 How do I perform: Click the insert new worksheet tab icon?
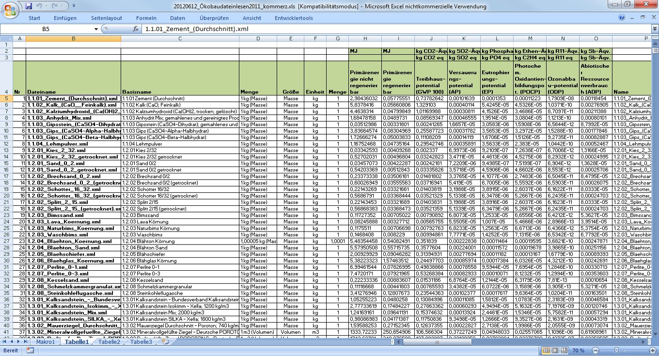165,342
